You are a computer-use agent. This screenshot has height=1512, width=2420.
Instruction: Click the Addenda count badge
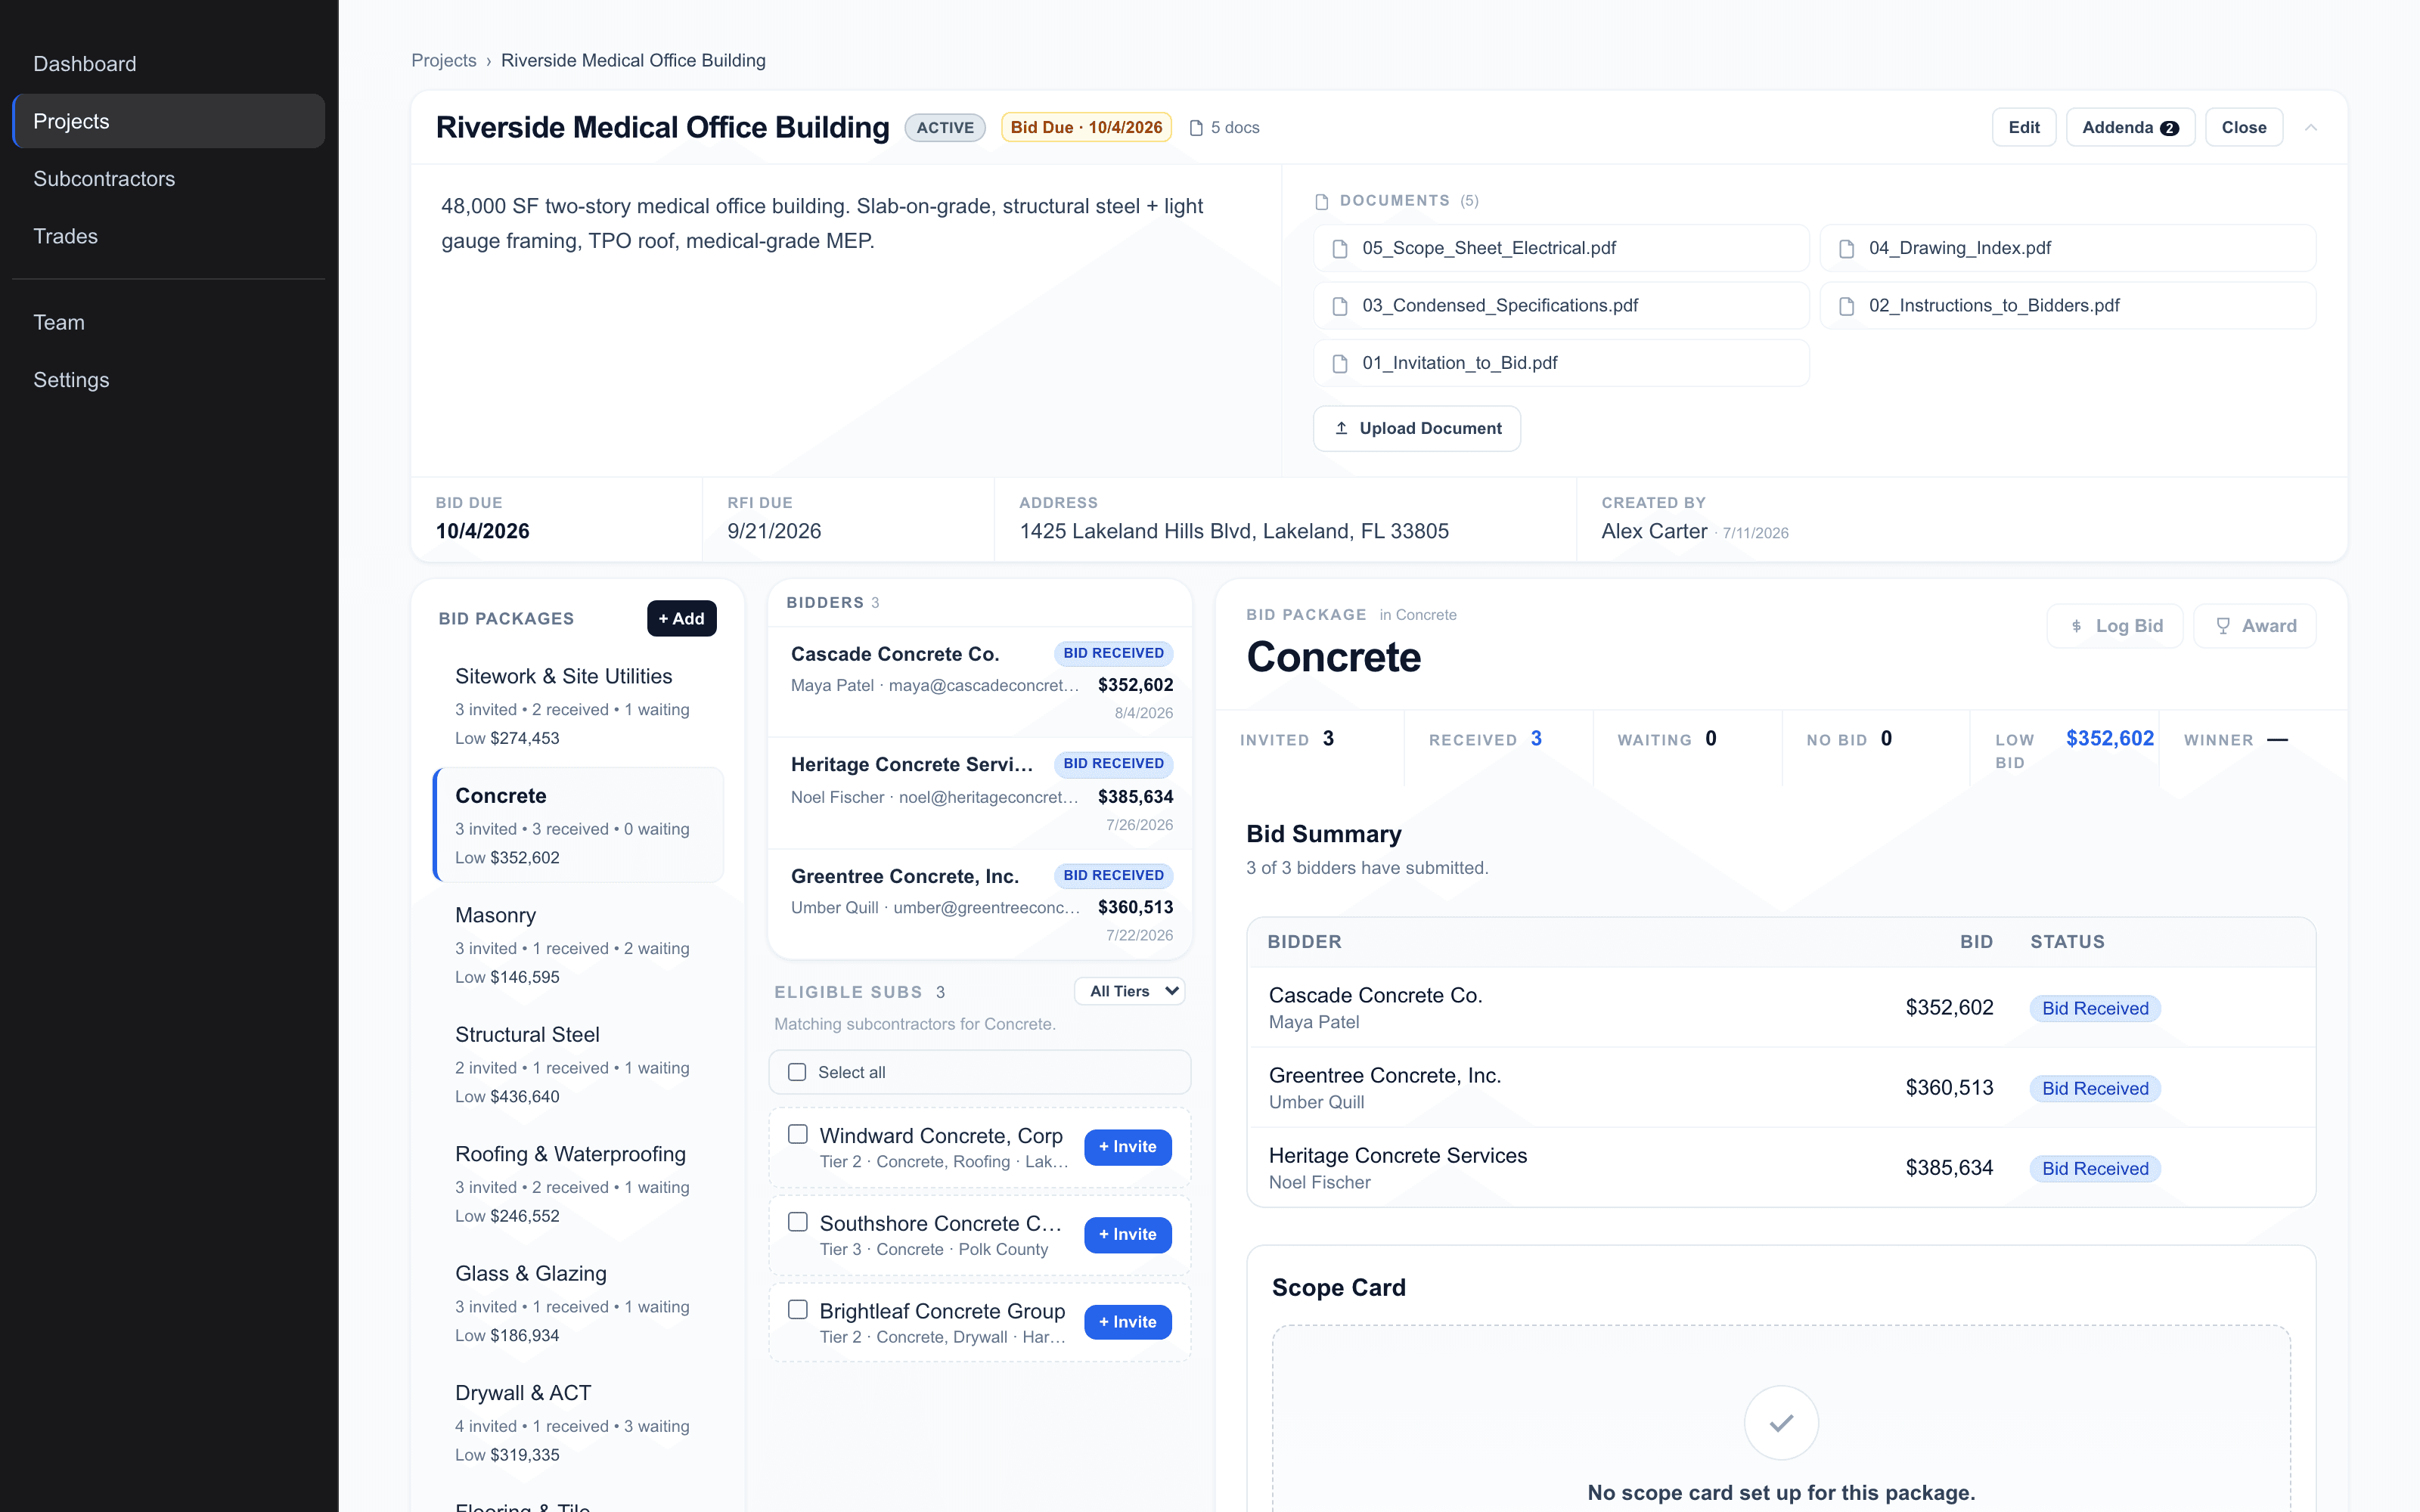pyautogui.click(x=2169, y=128)
